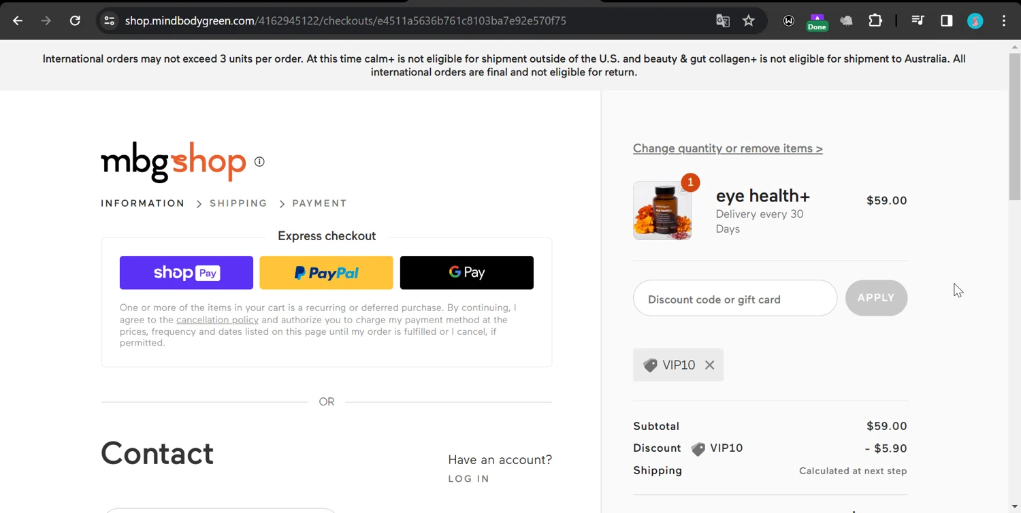Screen dimensions: 1021x513
Task: Click the info icon beside mbg shop logo
Action: (x=259, y=161)
